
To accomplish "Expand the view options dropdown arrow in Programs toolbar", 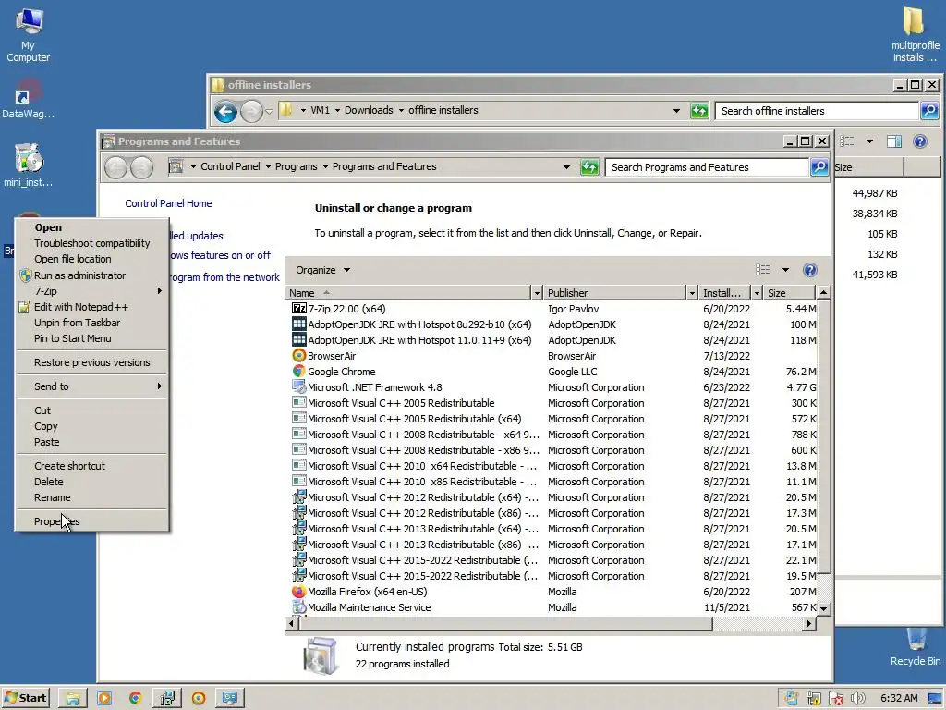I will click(x=785, y=270).
